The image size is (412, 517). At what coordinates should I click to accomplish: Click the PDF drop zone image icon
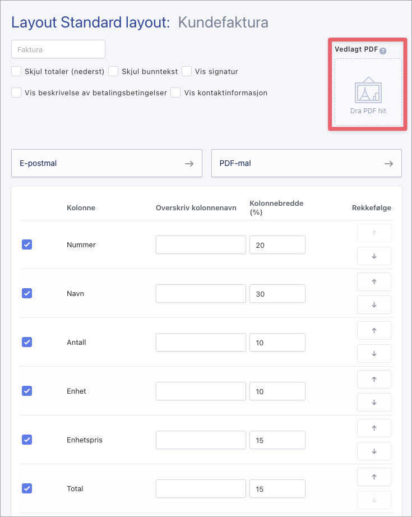click(368, 90)
